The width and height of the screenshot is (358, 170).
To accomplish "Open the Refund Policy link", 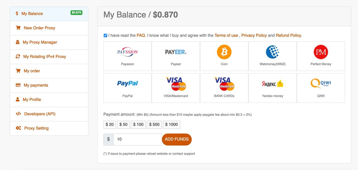I will [x=288, y=35].
